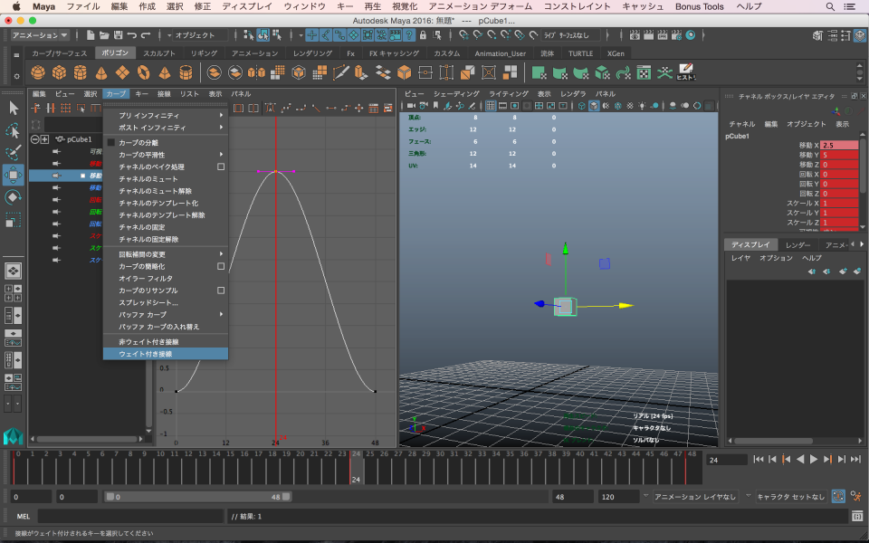Open the ディスプレイ layer tab
The height and width of the screenshot is (543, 869).
(x=750, y=245)
